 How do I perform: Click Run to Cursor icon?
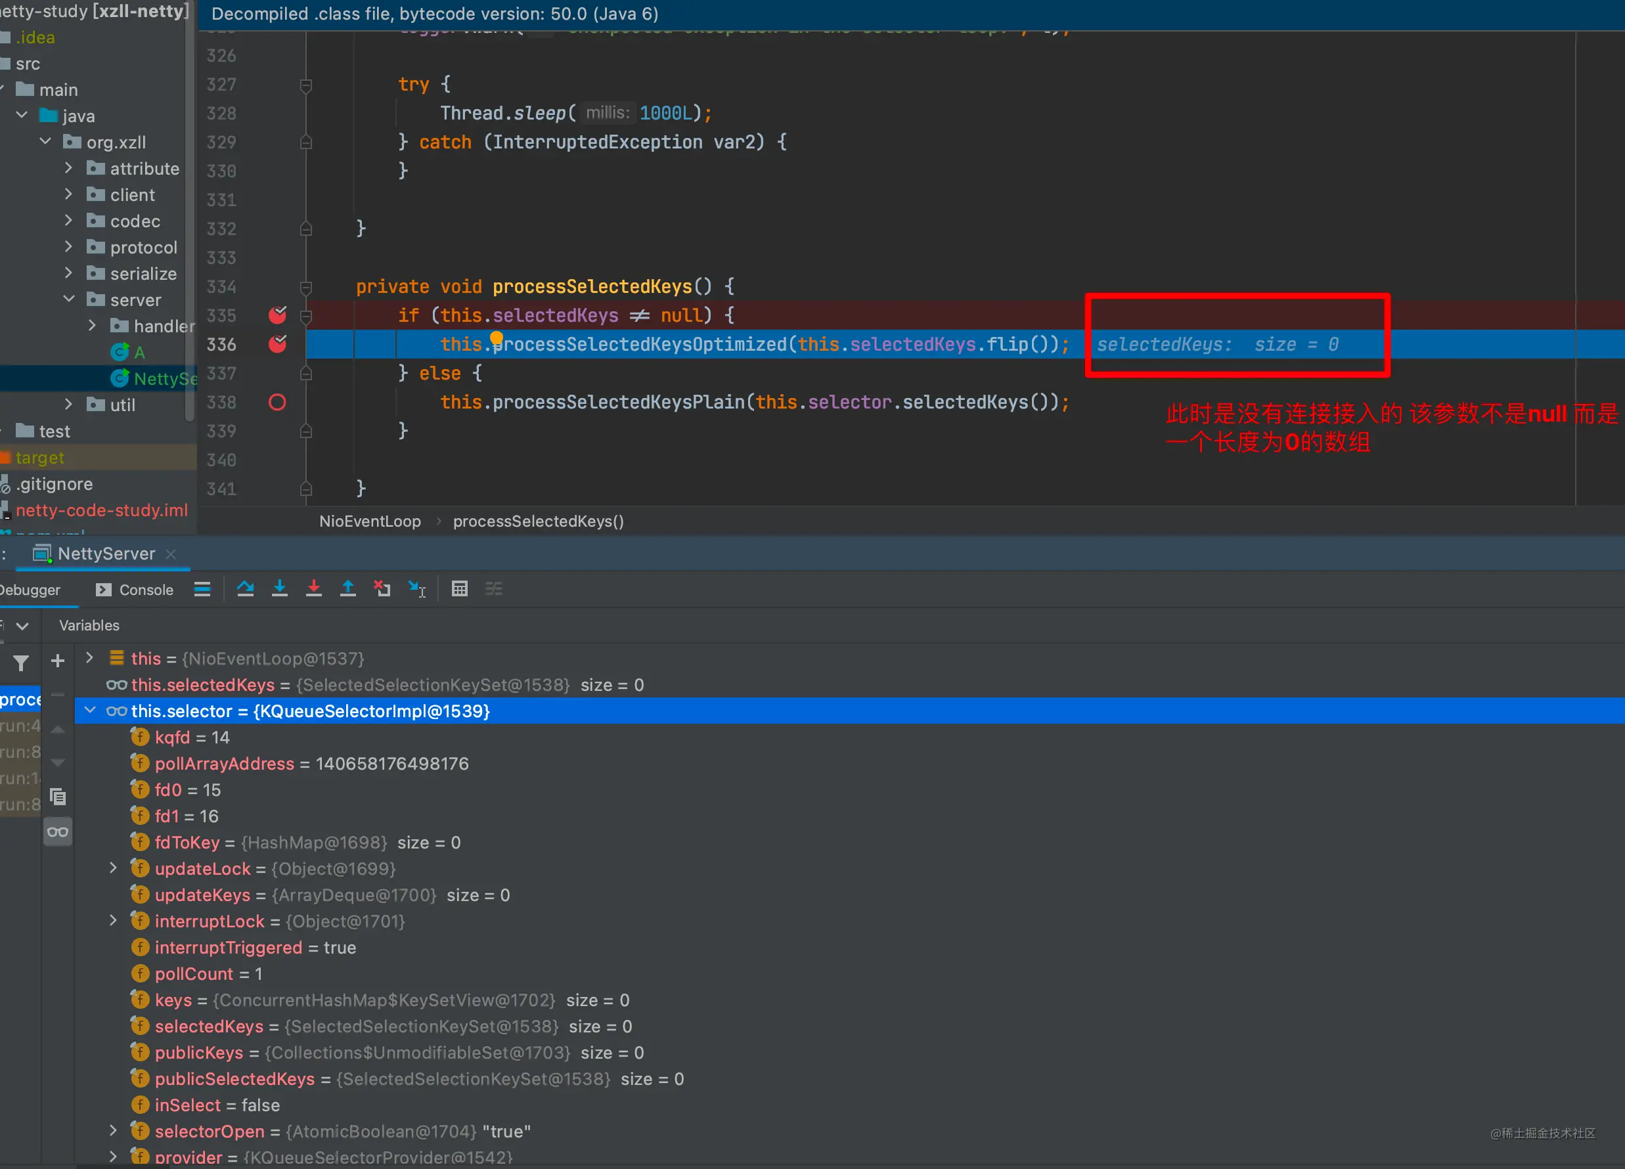pyautogui.click(x=417, y=589)
